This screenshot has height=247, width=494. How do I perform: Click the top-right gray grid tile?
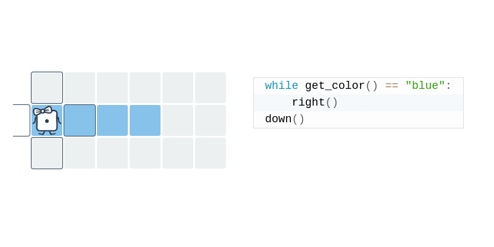tap(211, 88)
